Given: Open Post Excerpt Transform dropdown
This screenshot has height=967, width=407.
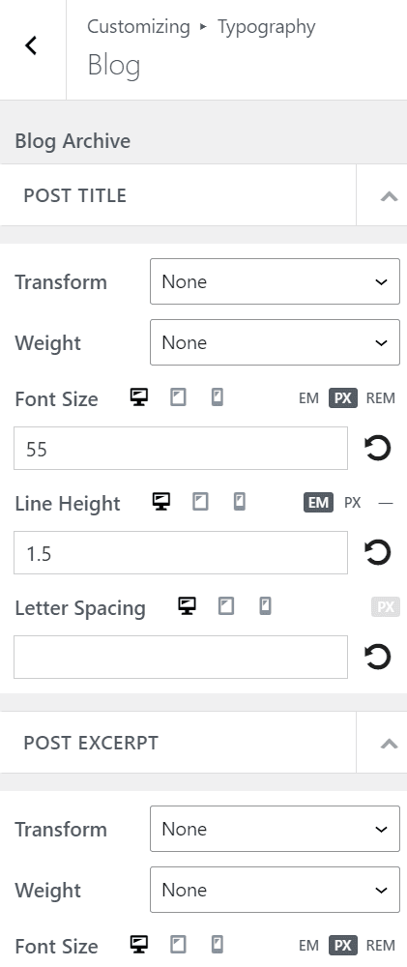Looking at the screenshot, I should pos(275,829).
